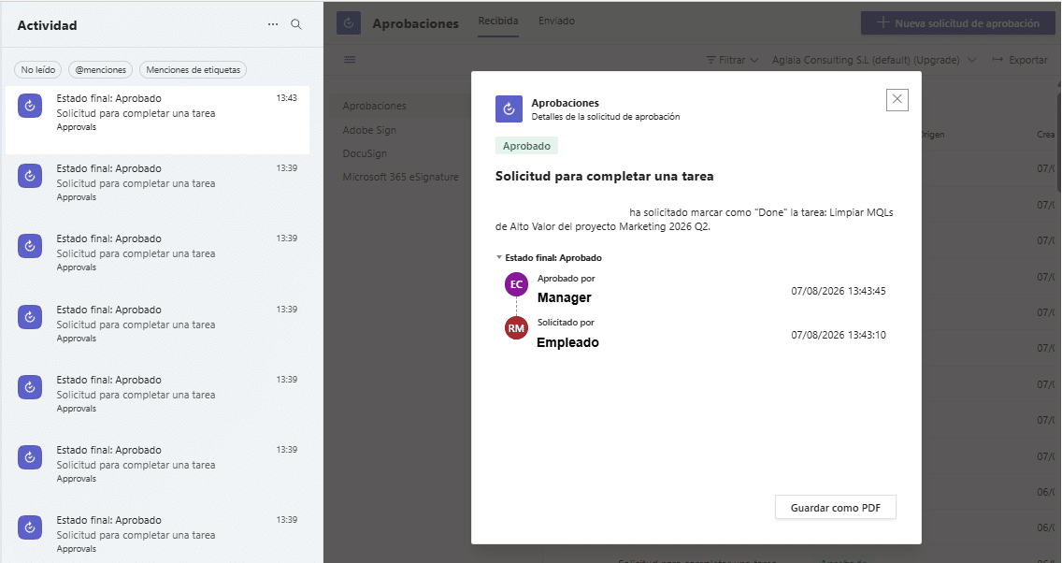Click Nueva solicitud de aprobación button
Screen dimensions: 1062x563
point(957,23)
